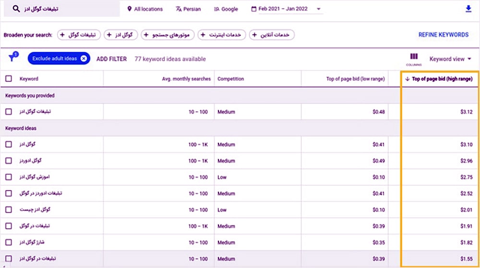Change the Google search network setting

pyautogui.click(x=226, y=9)
